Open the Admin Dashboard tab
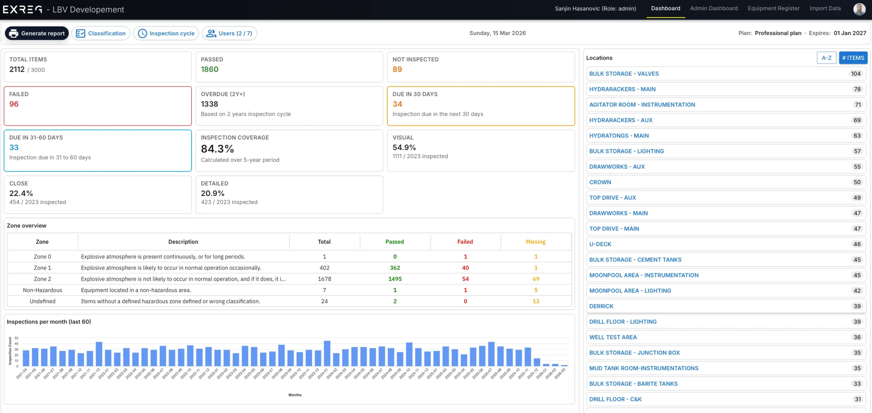Screen dimensions: 872x413 tap(714, 9)
